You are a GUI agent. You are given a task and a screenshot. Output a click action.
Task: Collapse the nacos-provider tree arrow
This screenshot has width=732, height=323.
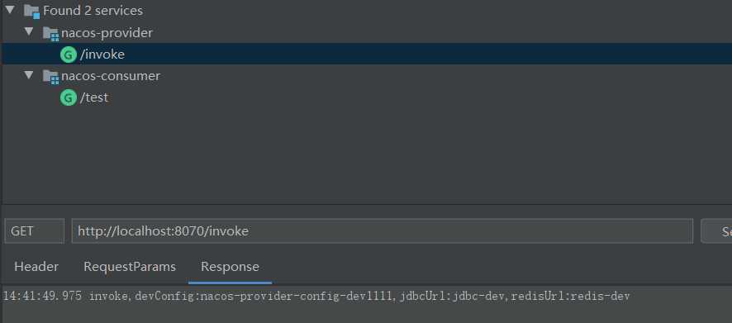point(29,31)
